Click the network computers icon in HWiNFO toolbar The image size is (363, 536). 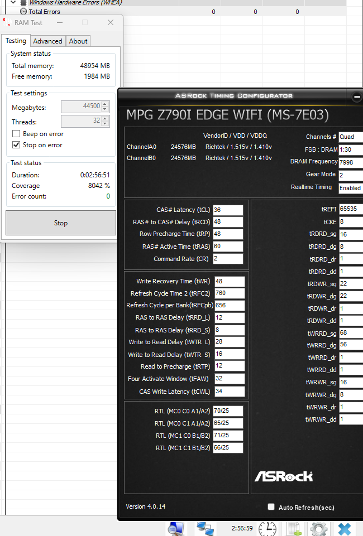coord(206,529)
